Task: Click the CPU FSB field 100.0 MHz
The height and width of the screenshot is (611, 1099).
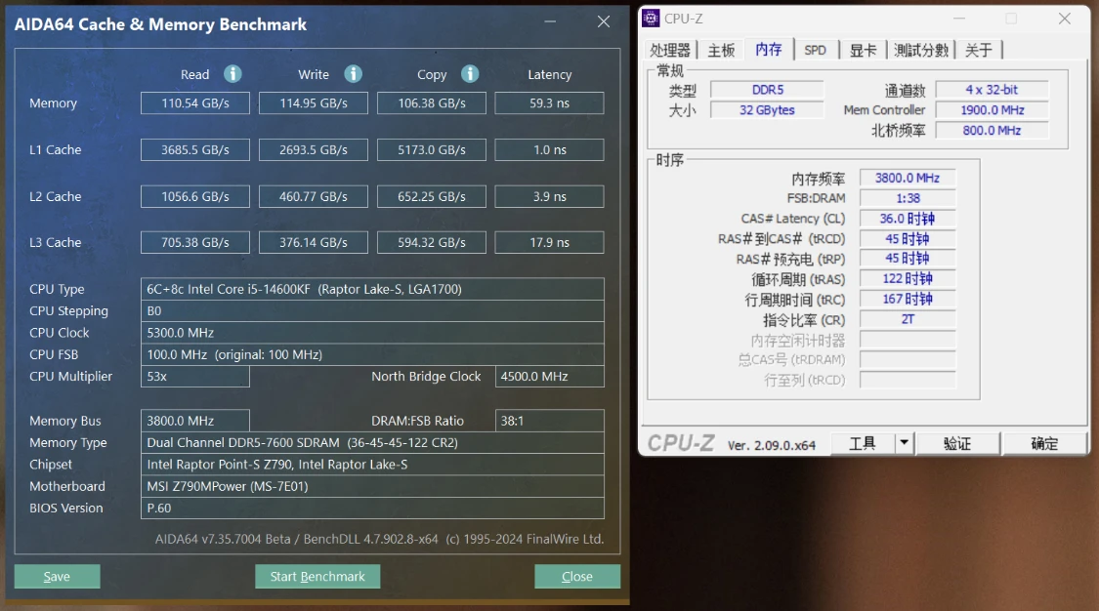Action: point(372,354)
